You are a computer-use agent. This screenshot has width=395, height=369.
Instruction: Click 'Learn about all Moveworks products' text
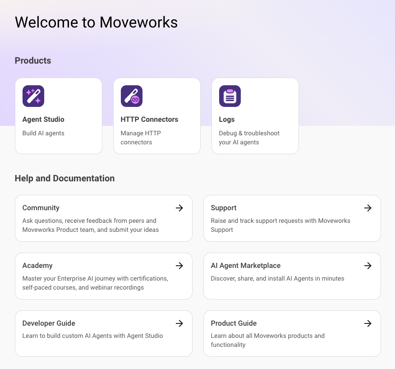click(267, 340)
